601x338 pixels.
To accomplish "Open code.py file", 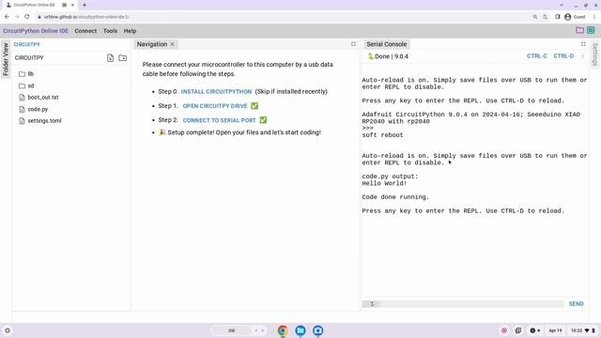I will coord(38,109).
